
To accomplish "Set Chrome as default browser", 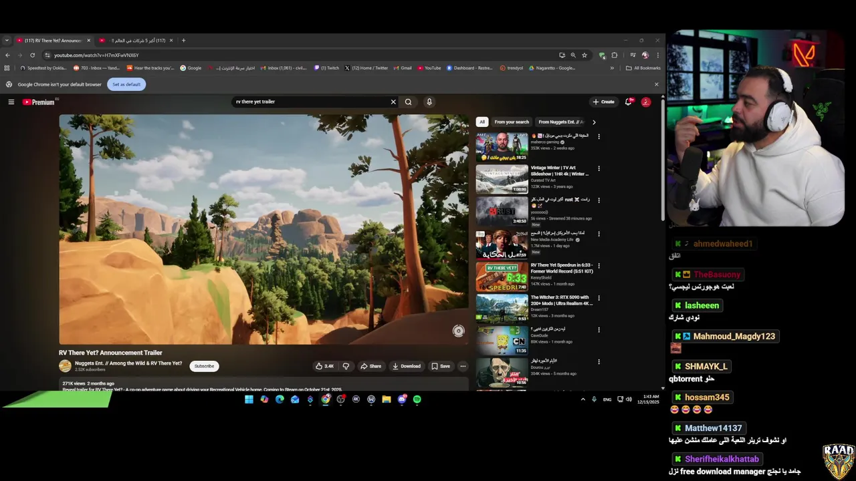I will pos(126,85).
